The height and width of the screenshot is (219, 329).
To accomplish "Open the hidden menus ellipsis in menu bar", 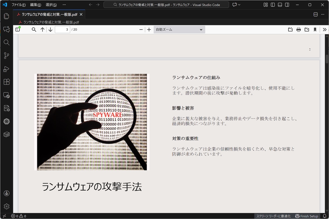I will [64, 5].
